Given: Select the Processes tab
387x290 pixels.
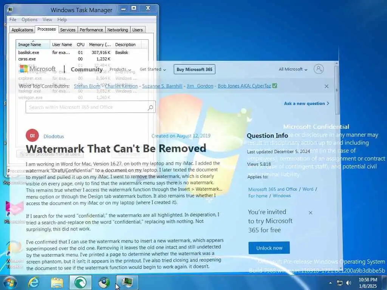Looking at the screenshot, I should 46,29.
